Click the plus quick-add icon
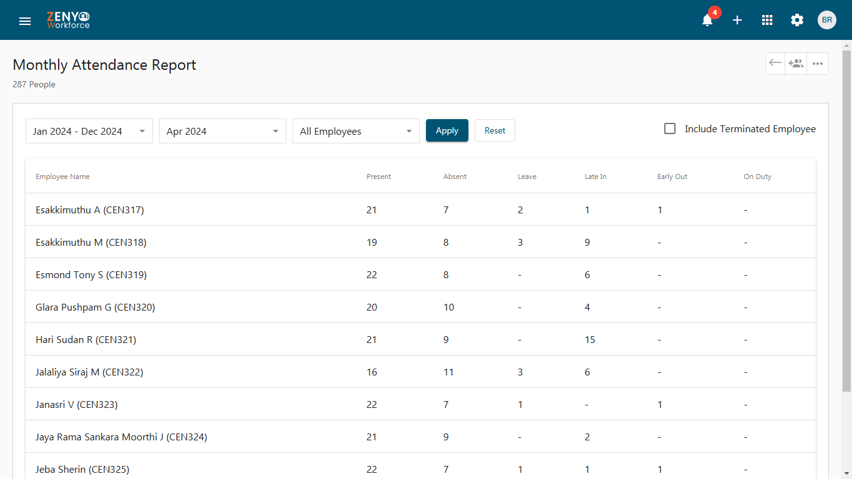 tap(737, 20)
